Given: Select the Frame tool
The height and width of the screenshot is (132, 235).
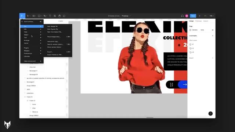Looking at the screenshot, I should click(x=33, y=16).
